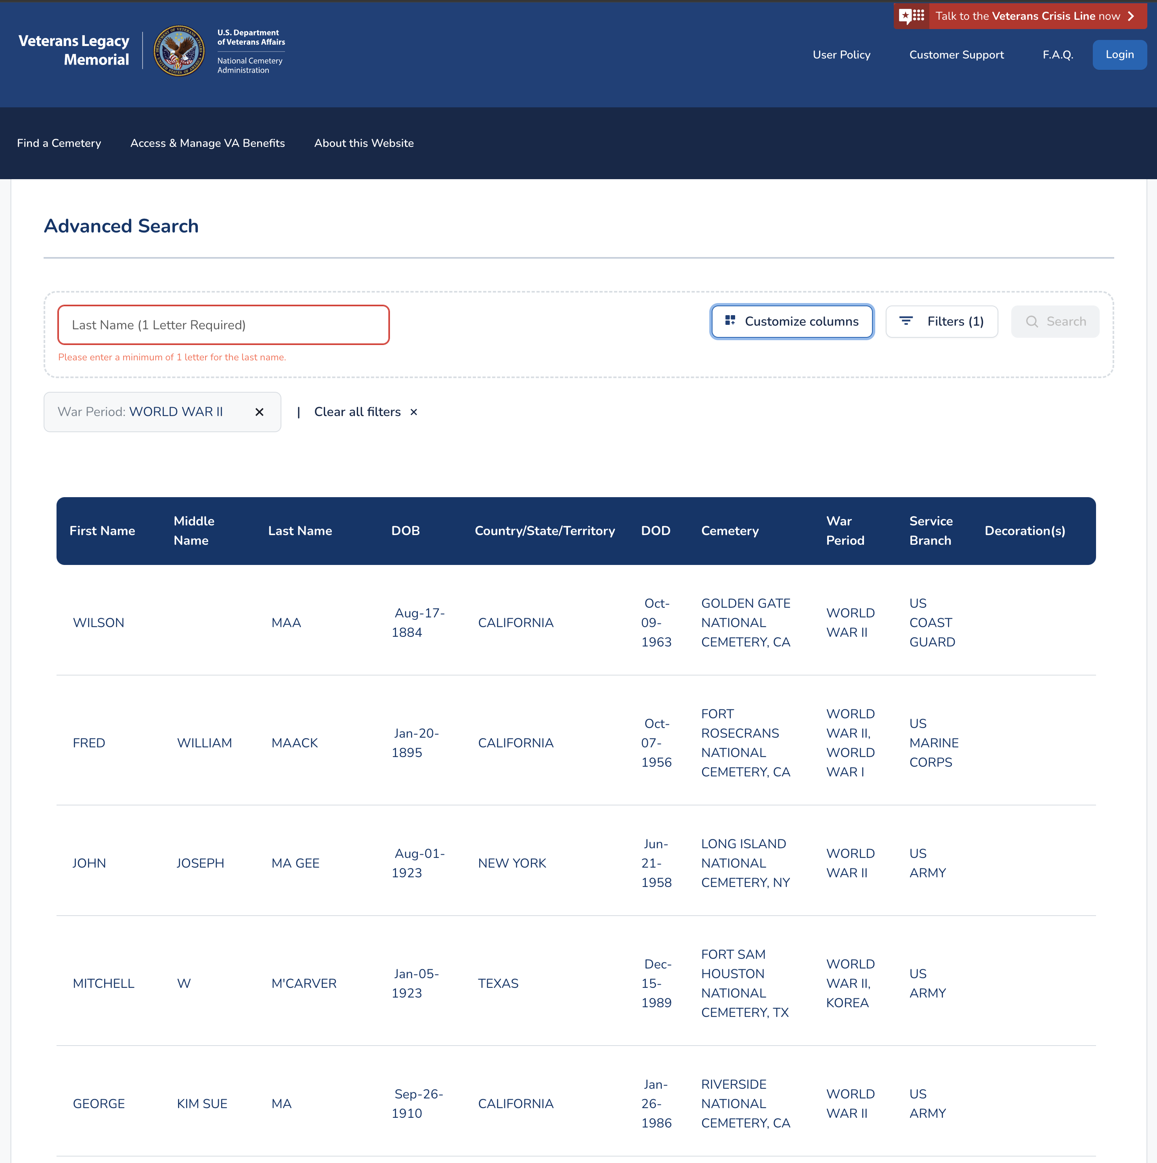Focus the Last Name input field

tap(224, 325)
